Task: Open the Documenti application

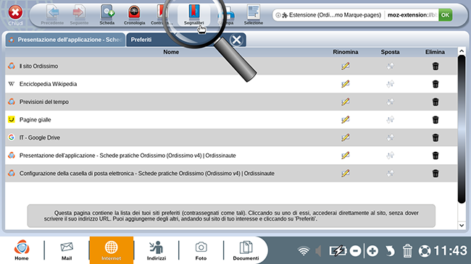Action: pos(246,250)
